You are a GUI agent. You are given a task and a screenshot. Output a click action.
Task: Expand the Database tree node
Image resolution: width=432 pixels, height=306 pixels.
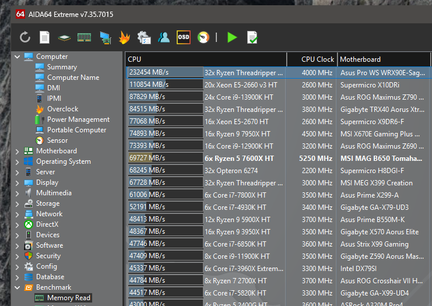click(x=17, y=277)
